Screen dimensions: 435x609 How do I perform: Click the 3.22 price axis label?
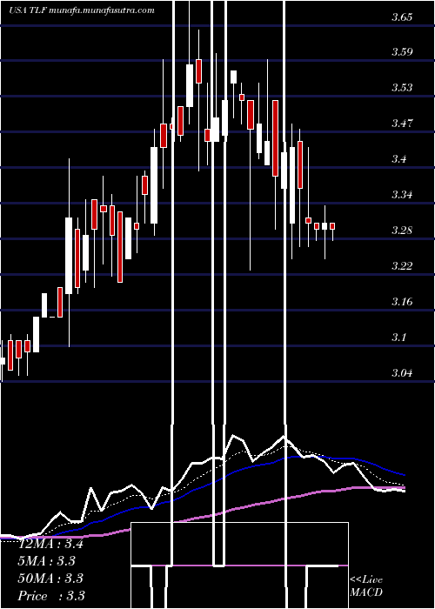402,266
